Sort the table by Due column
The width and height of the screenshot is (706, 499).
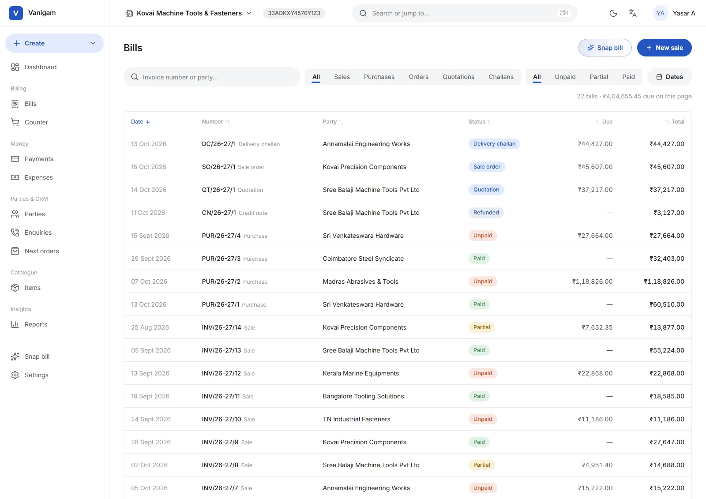pos(604,122)
